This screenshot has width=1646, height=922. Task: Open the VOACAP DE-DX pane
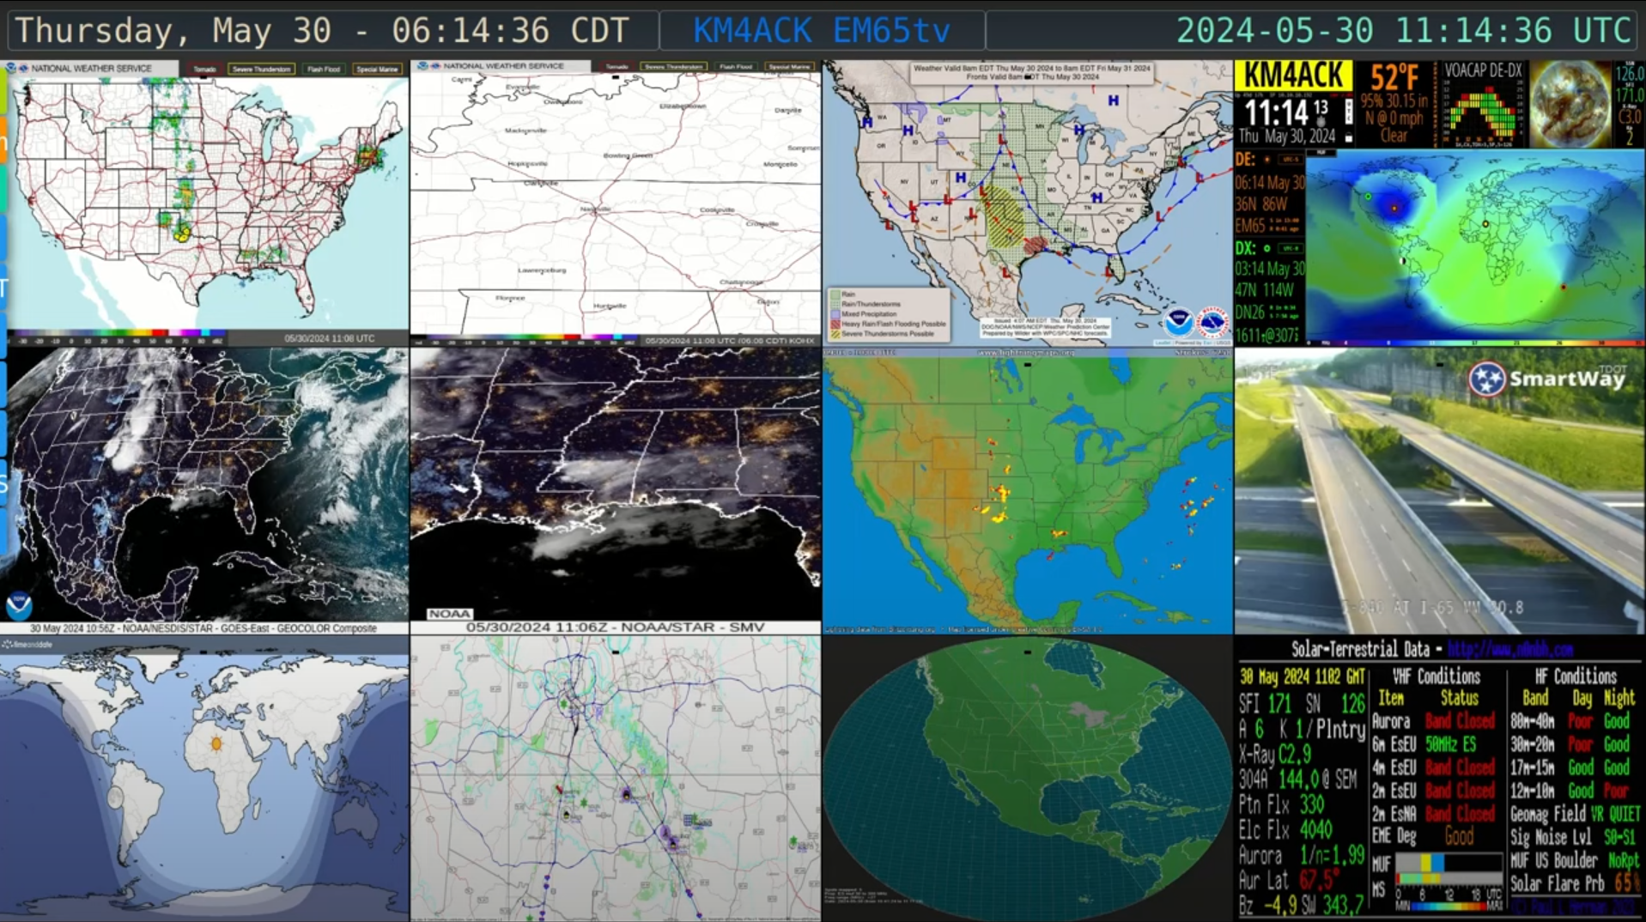1482,103
